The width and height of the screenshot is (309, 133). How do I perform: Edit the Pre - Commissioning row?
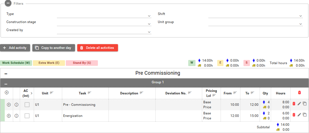299,104
